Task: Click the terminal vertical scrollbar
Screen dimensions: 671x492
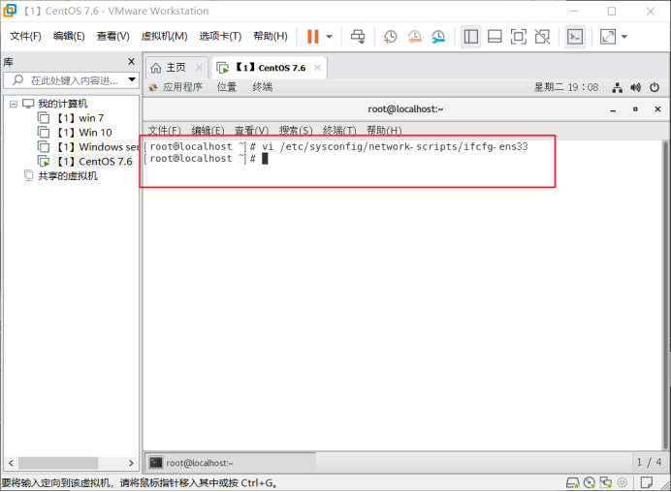Action: [x=665, y=295]
